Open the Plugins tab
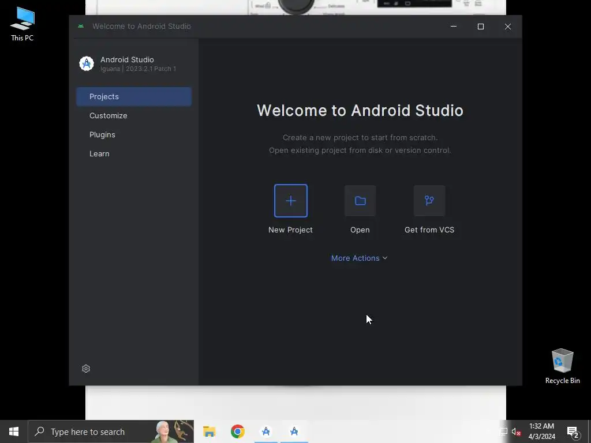This screenshot has height=443, width=591. (x=134, y=134)
